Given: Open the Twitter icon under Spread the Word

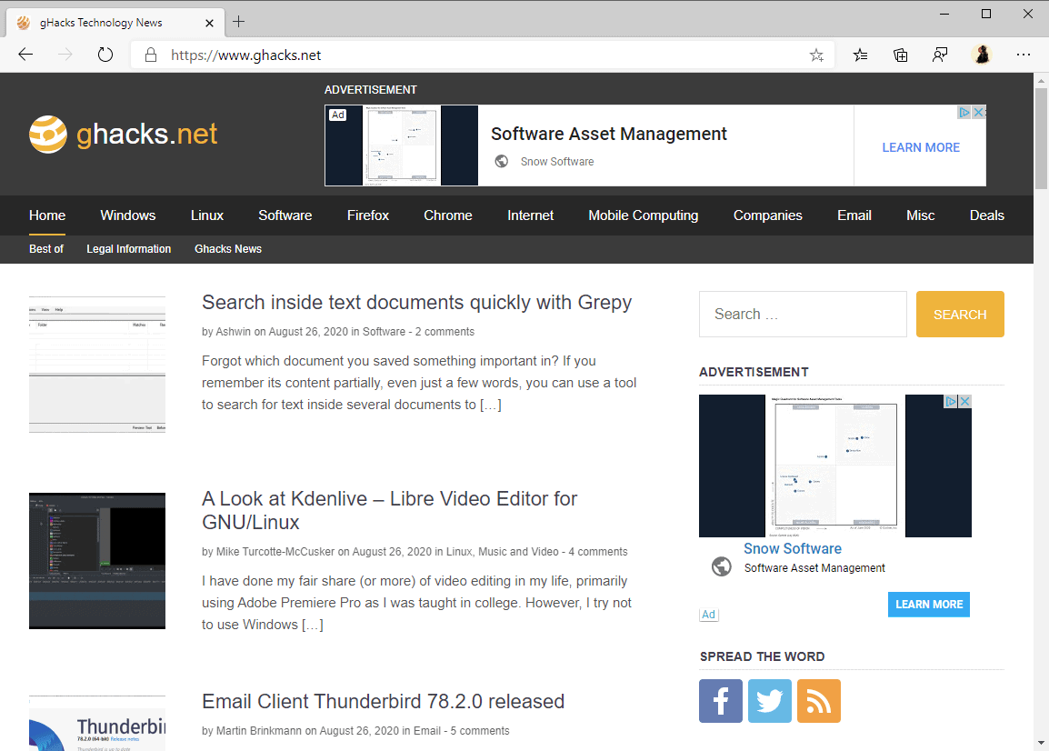Looking at the screenshot, I should (x=769, y=701).
